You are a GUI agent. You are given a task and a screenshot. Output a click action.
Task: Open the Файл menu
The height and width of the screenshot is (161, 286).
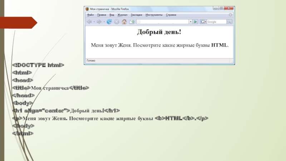[90, 15]
